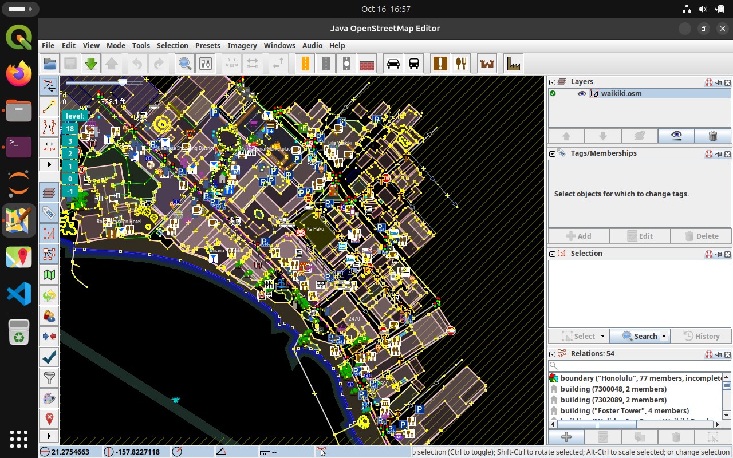This screenshot has height=458, width=733.
Task: Toggle the Tags dialog button in left toolbar
Action: click(x=49, y=213)
